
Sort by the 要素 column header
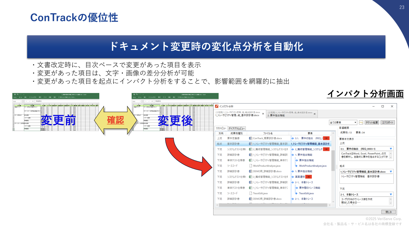[x=310, y=133]
